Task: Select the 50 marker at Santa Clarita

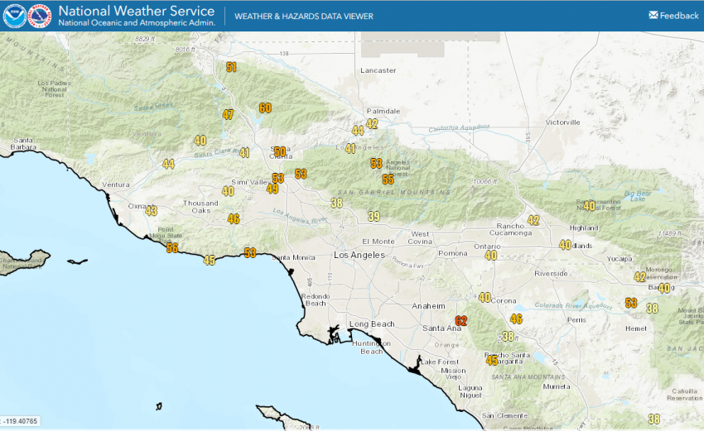Action: (280, 151)
